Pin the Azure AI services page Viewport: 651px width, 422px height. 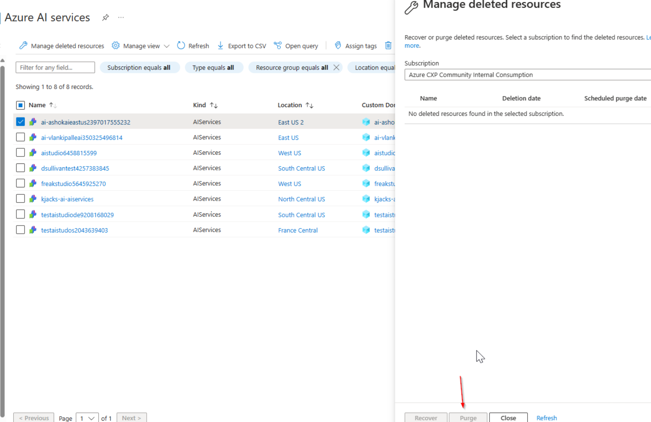click(105, 18)
